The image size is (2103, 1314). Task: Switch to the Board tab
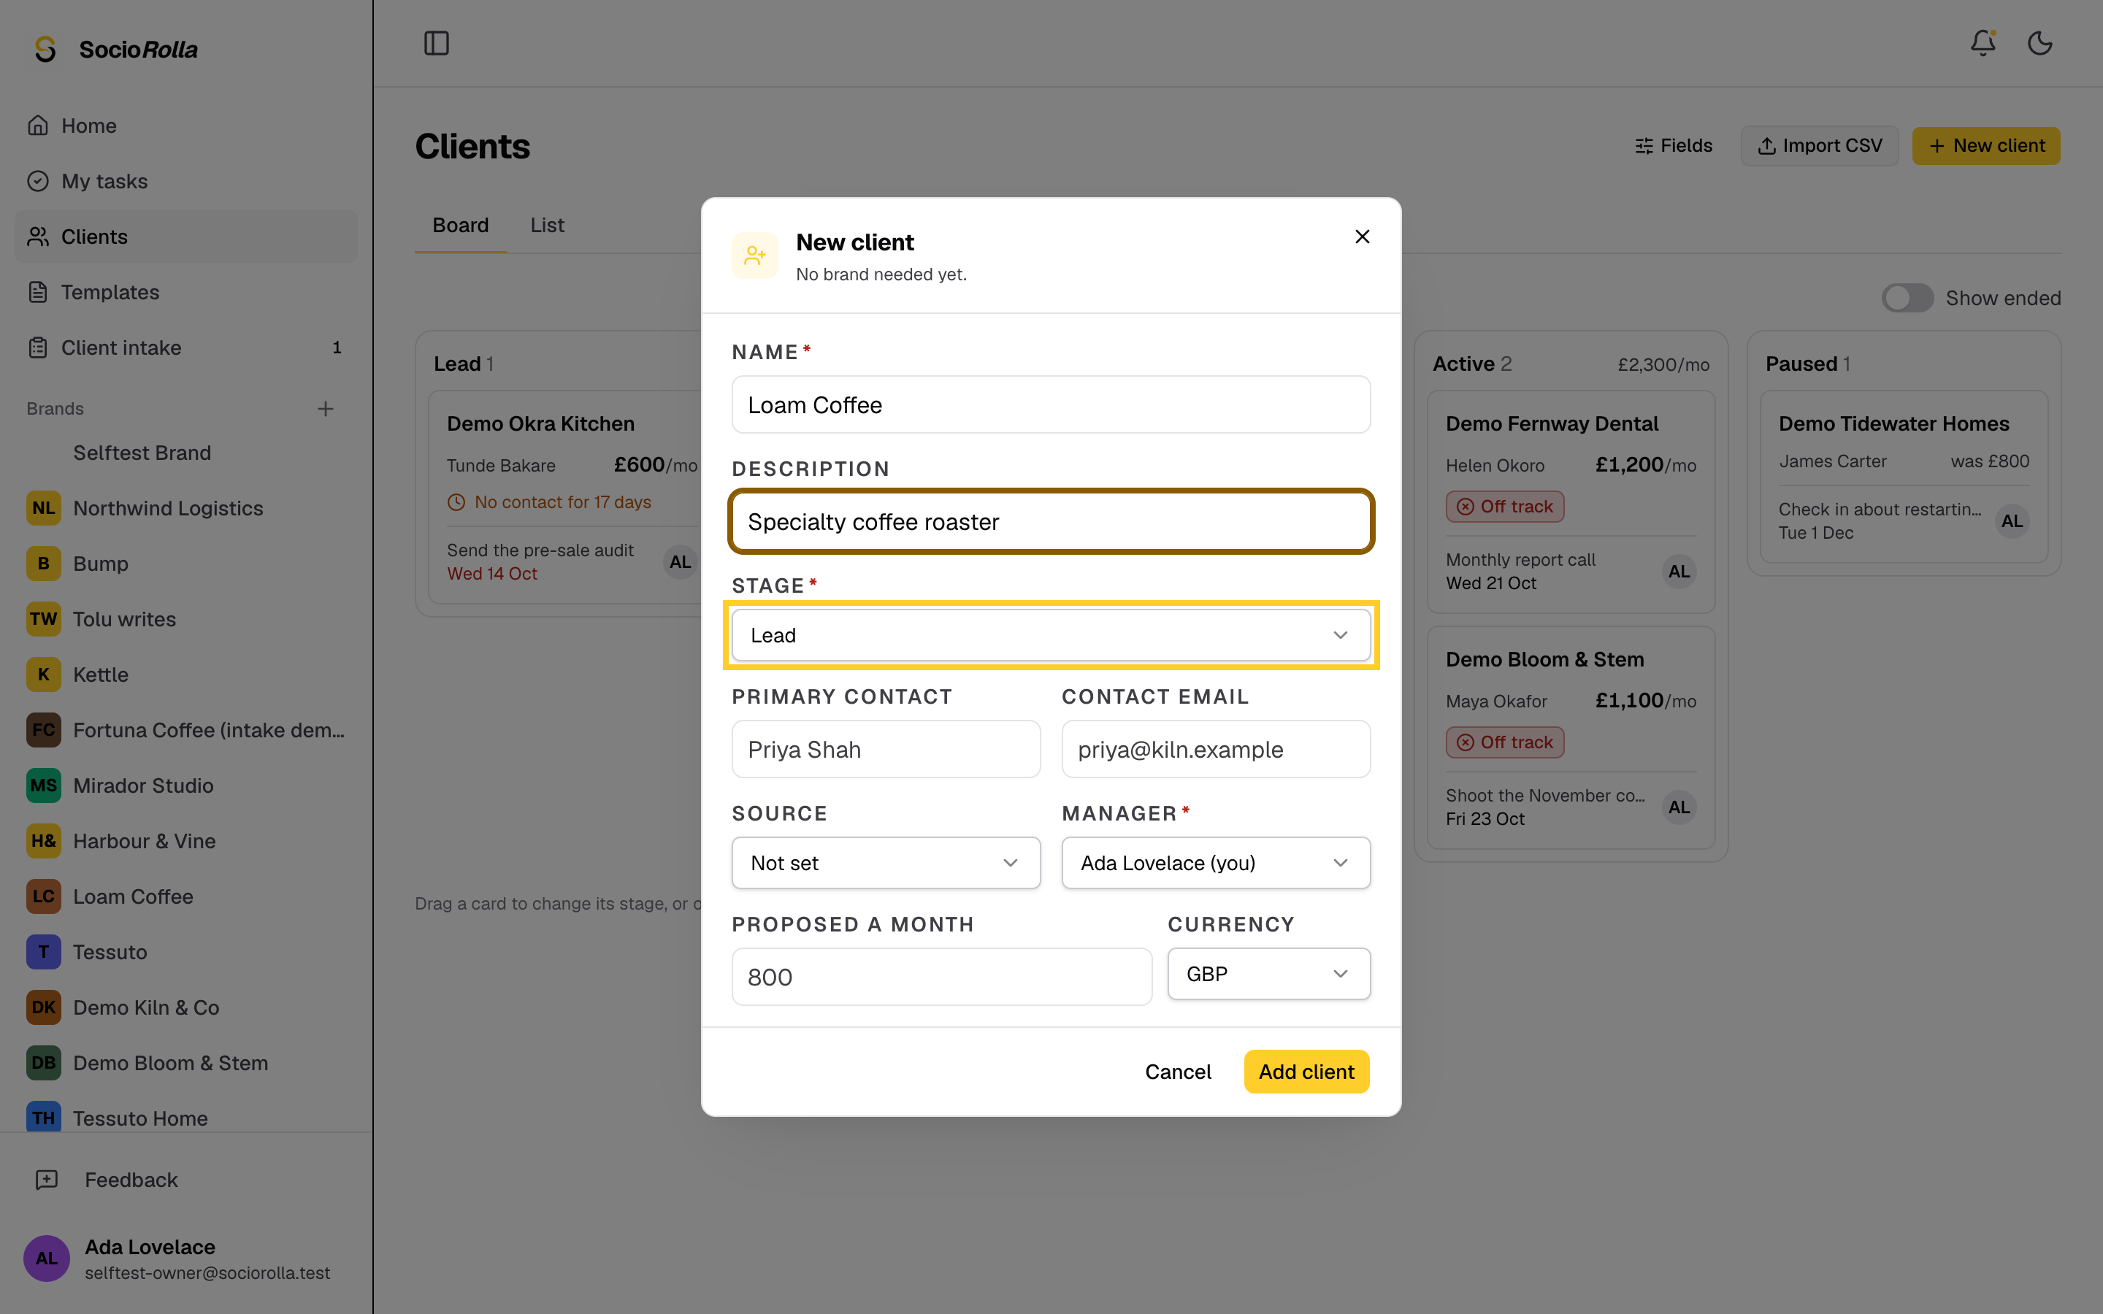point(461,225)
